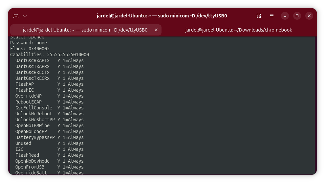Viewport: 325px width, 183px height.
Task: Open a new terminal tab
Action: pyautogui.click(x=16, y=16)
